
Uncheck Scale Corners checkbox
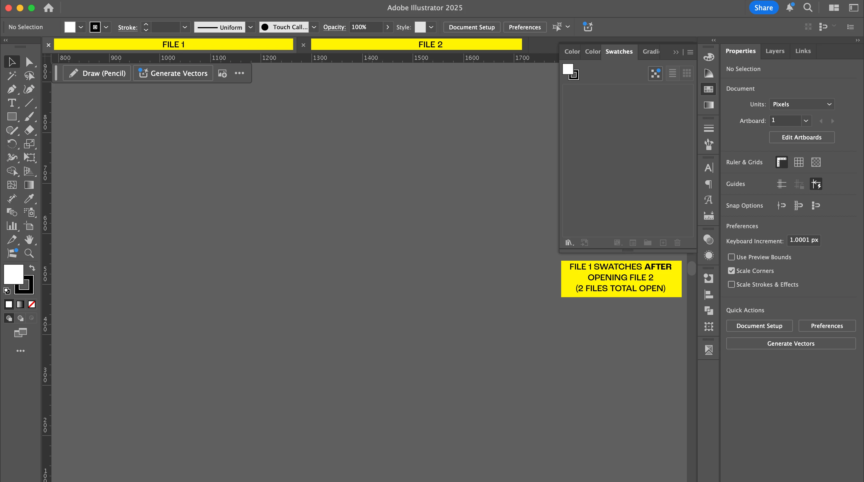pos(731,271)
